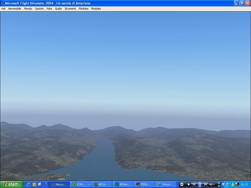Screen dimensions: 251x188
Task: Click the wireless network tray icon
Action: pyautogui.click(x=229, y=184)
